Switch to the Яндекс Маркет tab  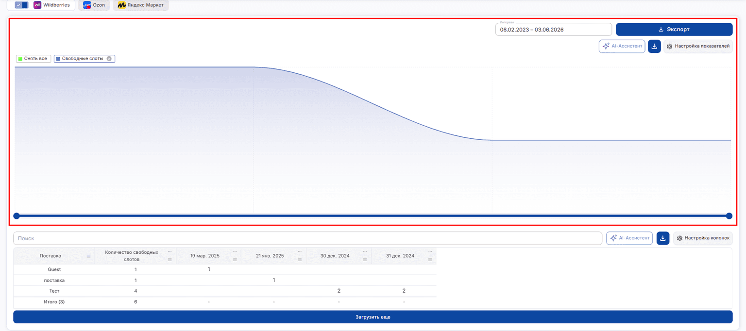[141, 5]
